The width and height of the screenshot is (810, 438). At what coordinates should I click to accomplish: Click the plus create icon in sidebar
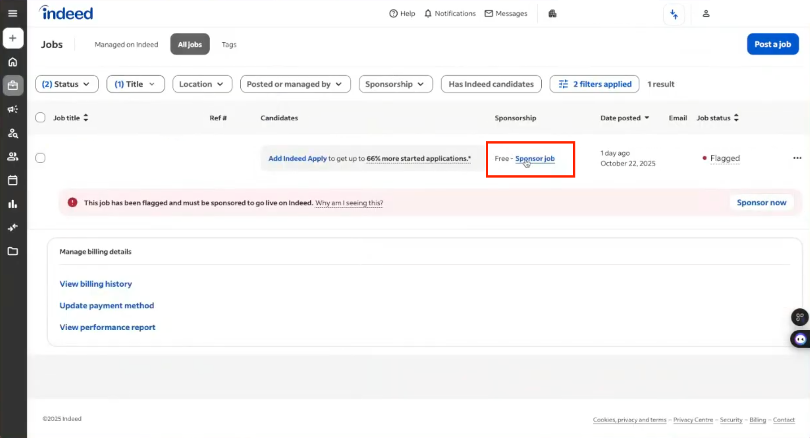coord(13,38)
